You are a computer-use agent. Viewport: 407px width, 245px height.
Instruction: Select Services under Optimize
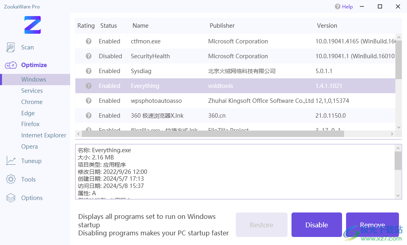point(32,91)
